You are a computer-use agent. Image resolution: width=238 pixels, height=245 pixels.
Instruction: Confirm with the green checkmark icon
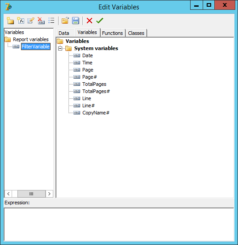pyautogui.click(x=100, y=21)
